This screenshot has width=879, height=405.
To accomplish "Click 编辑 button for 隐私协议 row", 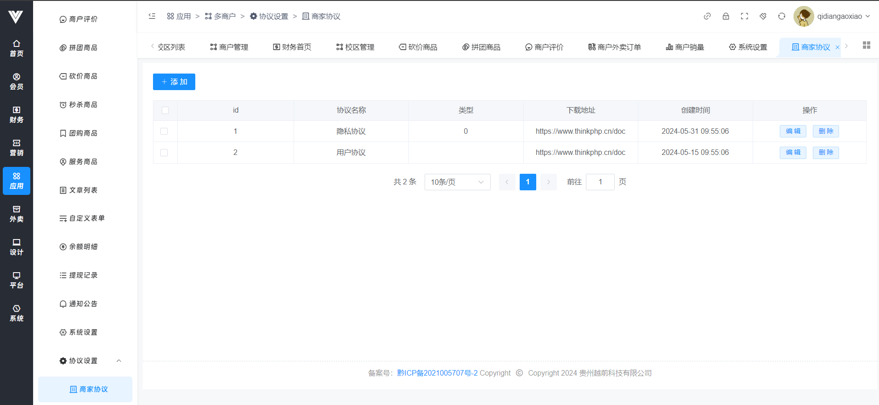I will coord(793,131).
